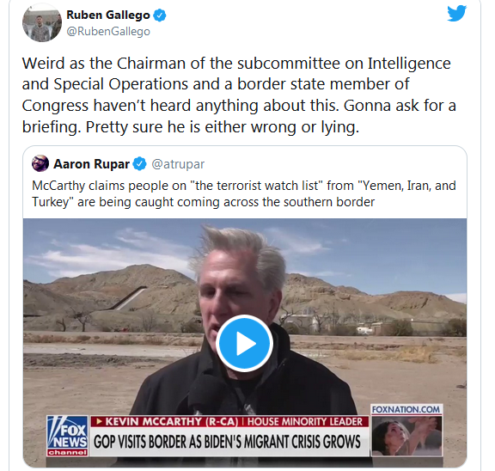
Task: Open the Ruben Gallego display name
Action: point(108,15)
